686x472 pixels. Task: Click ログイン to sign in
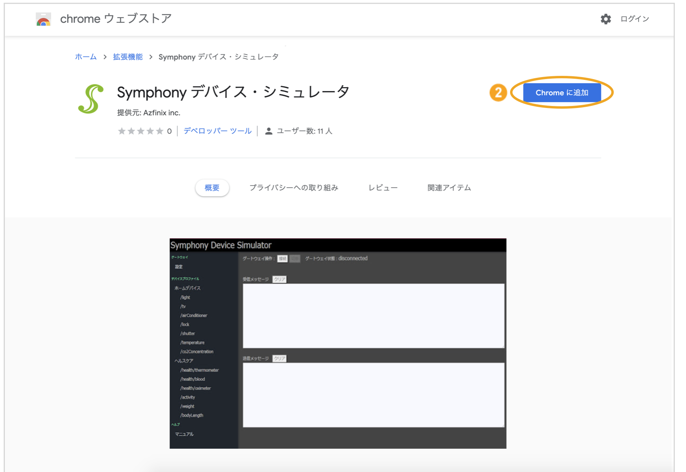[635, 19]
